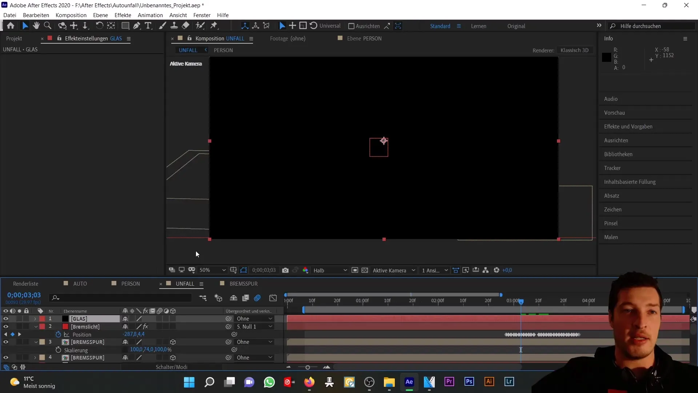Open the Datei menu
The image size is (698, 393).
(10, 15)
